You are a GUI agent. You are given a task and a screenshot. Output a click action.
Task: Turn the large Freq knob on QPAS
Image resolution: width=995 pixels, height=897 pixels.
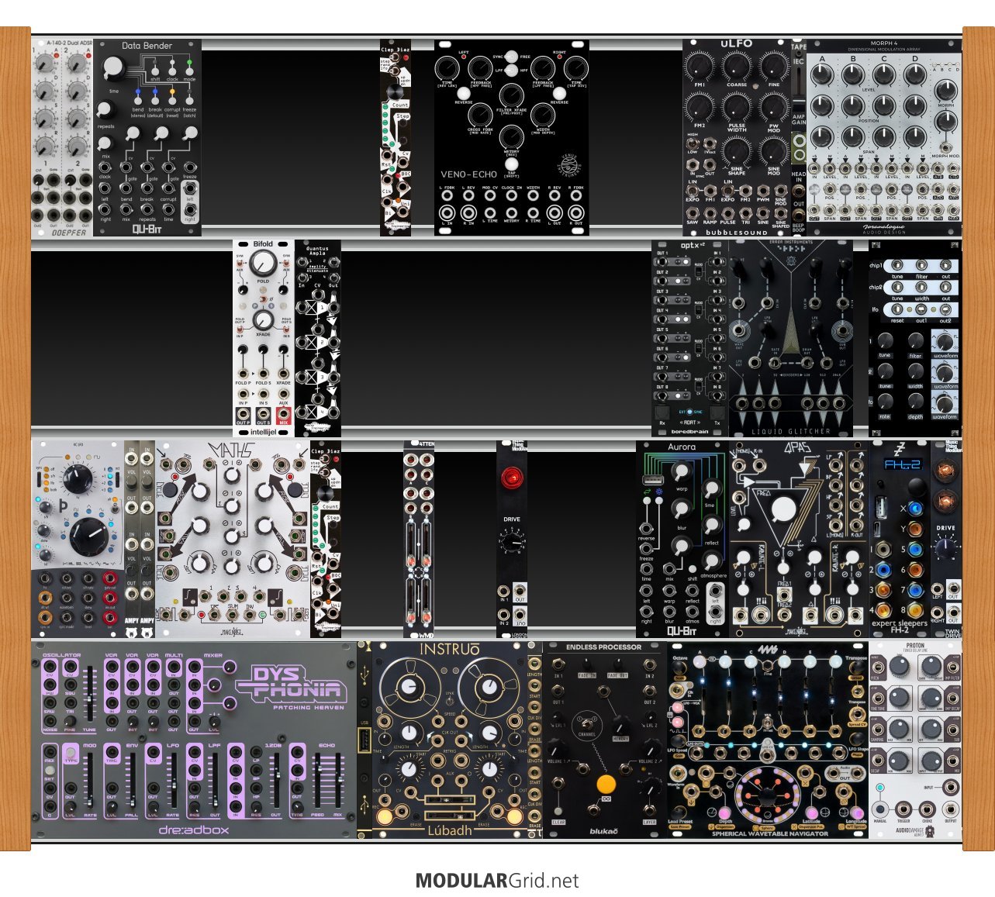click(784, 509)
